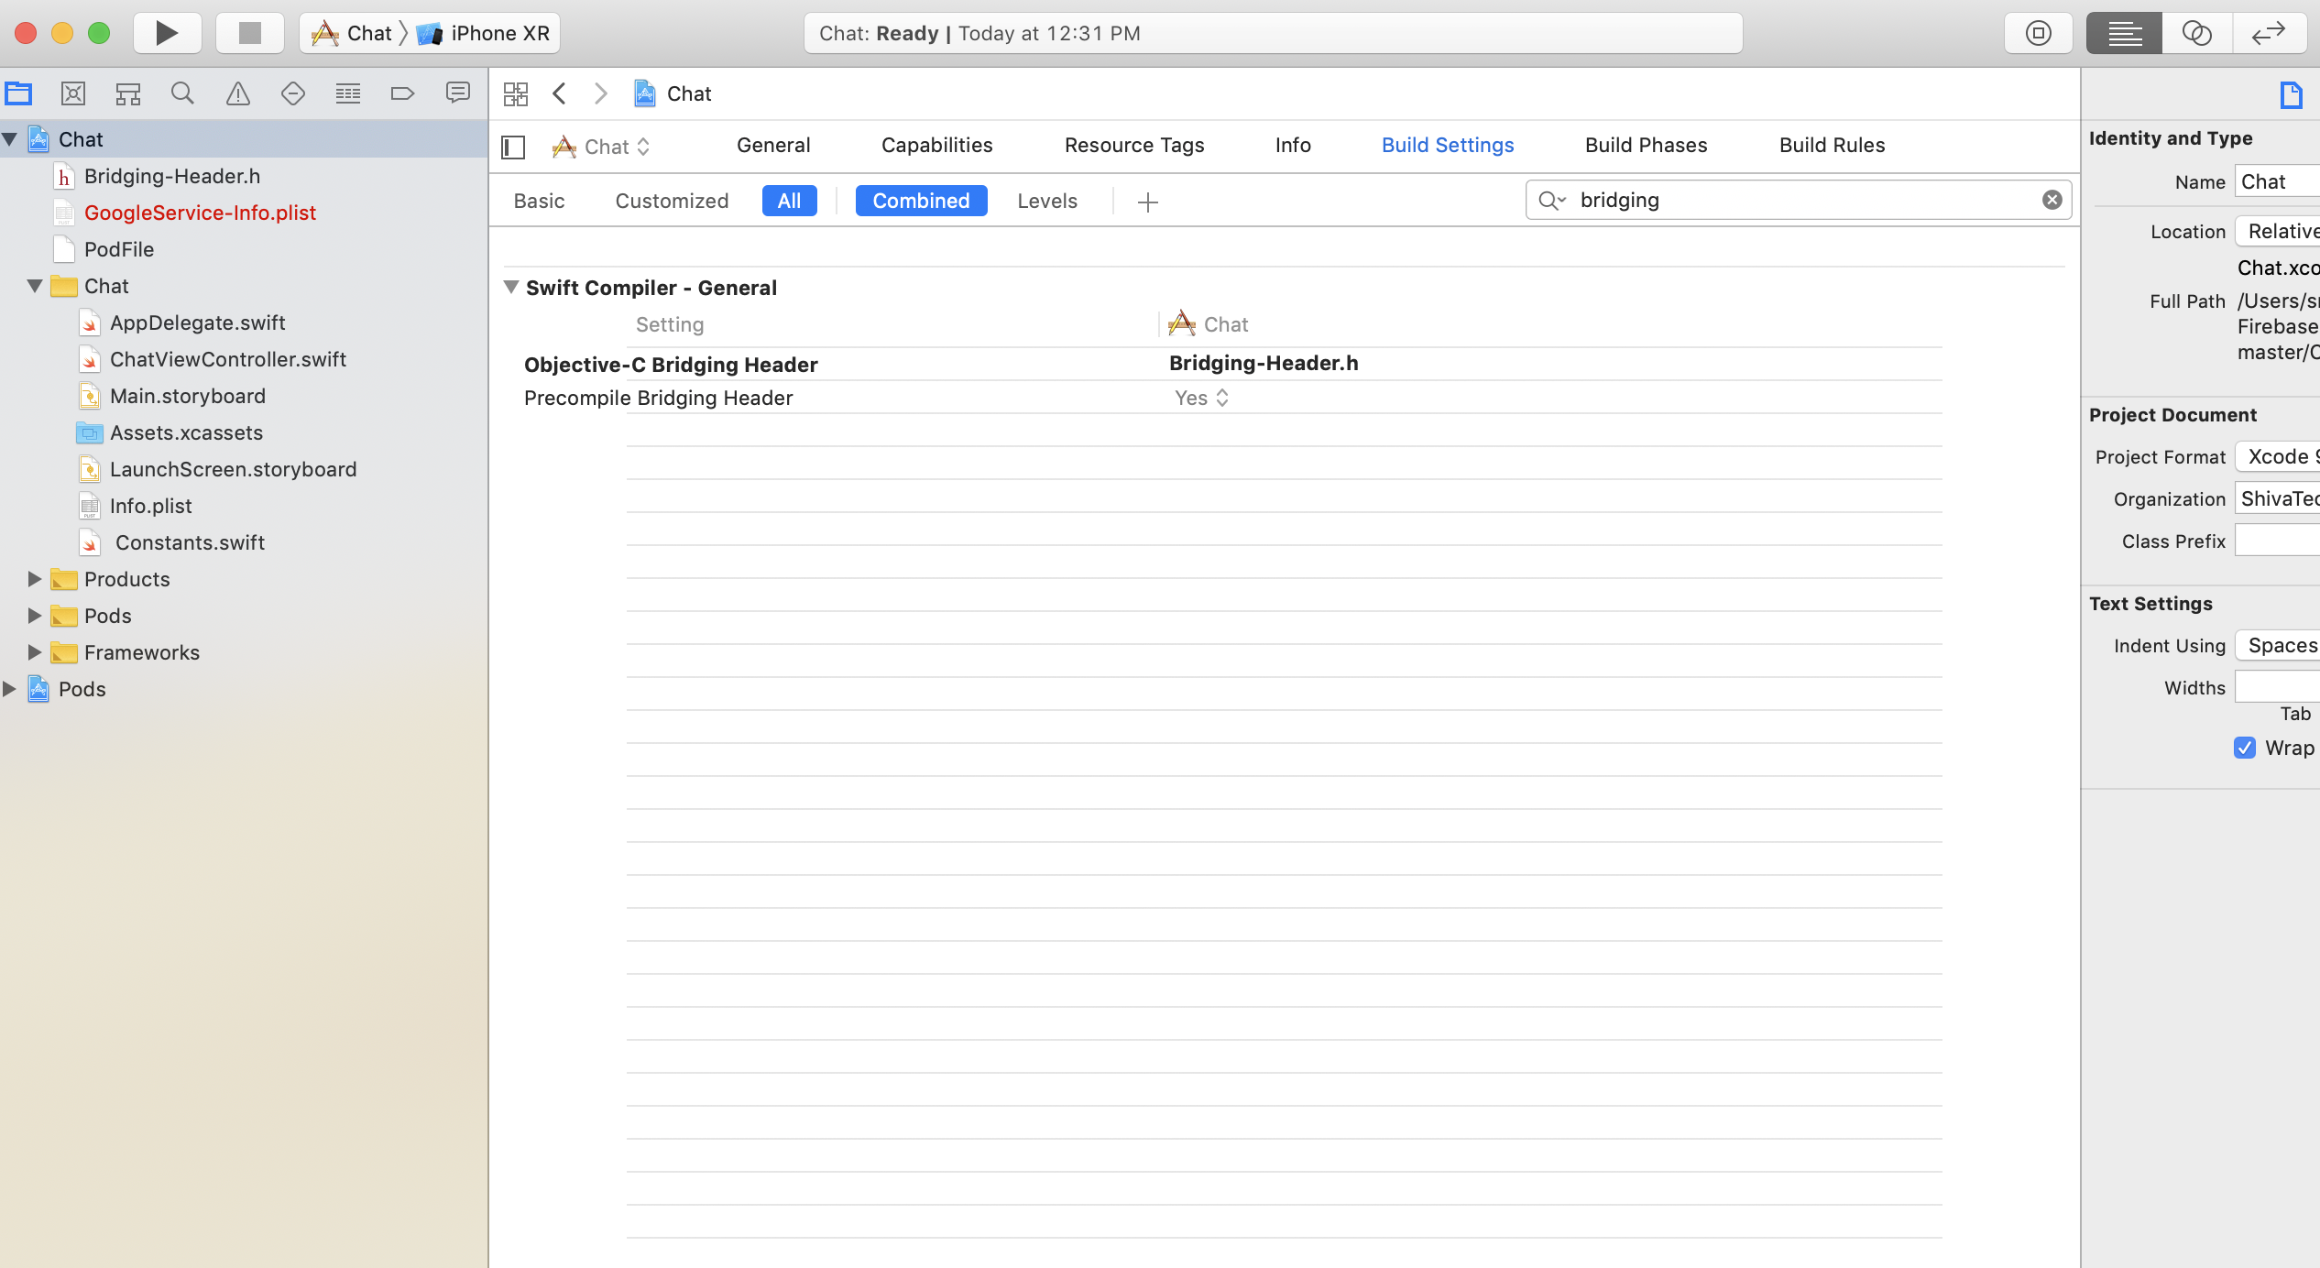Screen dimensions: 2320x1268
Task: Open the Precompile Bridging Header Yes dropdown
Action: coord(1201,398)
